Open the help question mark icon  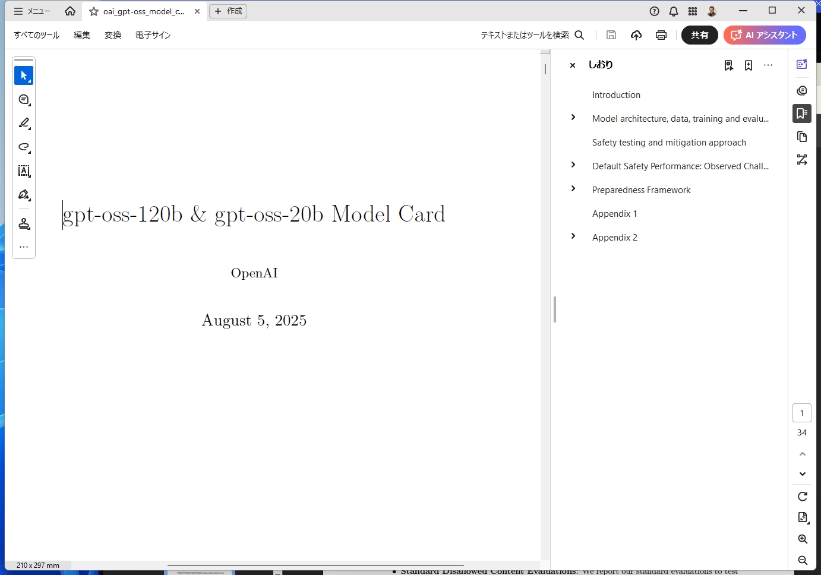(655, 11)
